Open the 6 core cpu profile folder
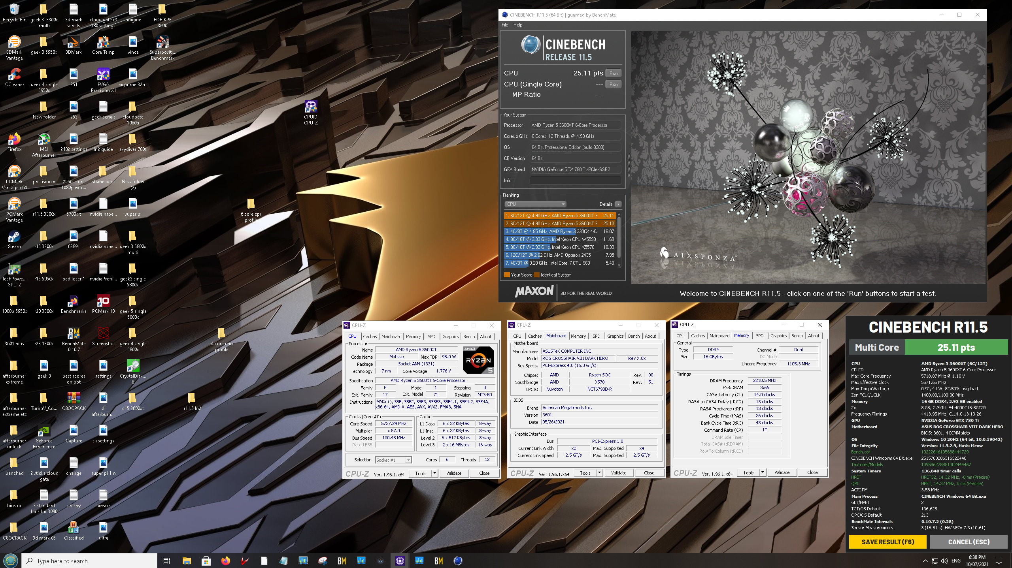 click(x=251, y=210)
